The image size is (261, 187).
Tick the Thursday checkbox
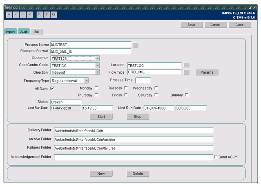click(96, 95)
